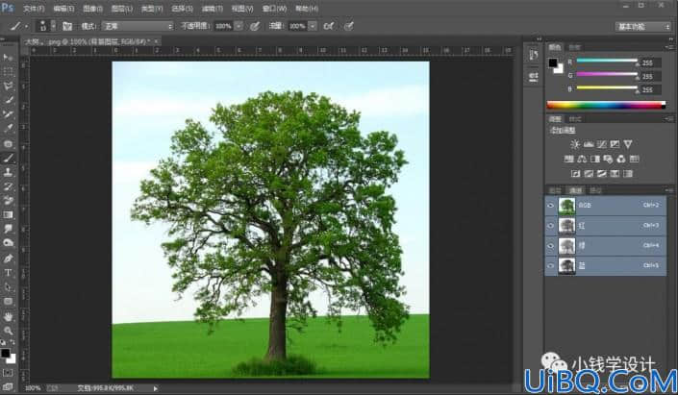Open the brush preset picker dropdown

[53, 26]
